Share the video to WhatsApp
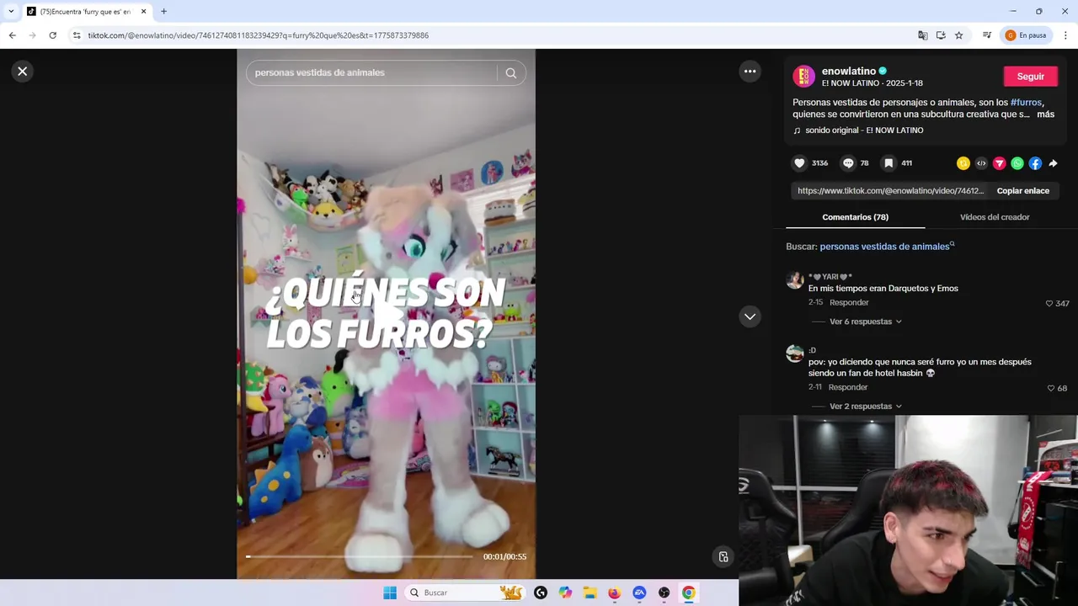Viewport: 1078px width, 606px height. pos(1017,163)
